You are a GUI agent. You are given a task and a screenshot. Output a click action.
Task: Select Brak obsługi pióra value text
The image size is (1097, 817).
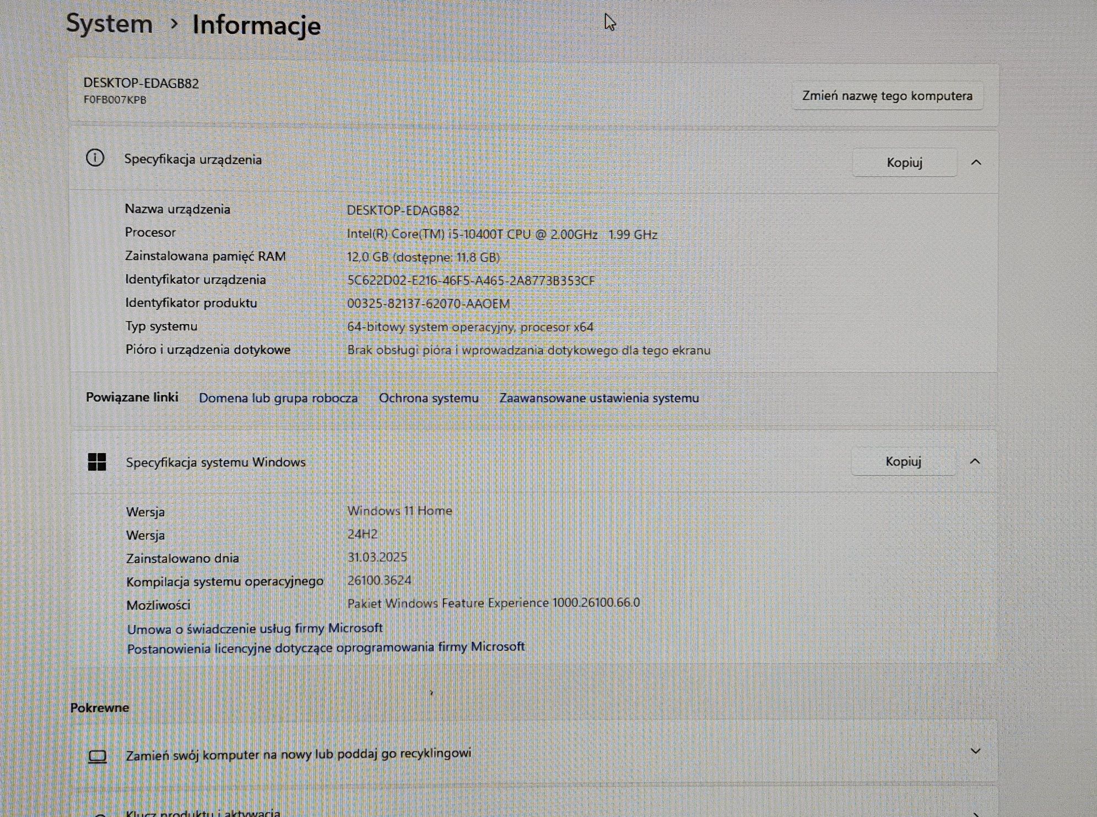point(528,350)
